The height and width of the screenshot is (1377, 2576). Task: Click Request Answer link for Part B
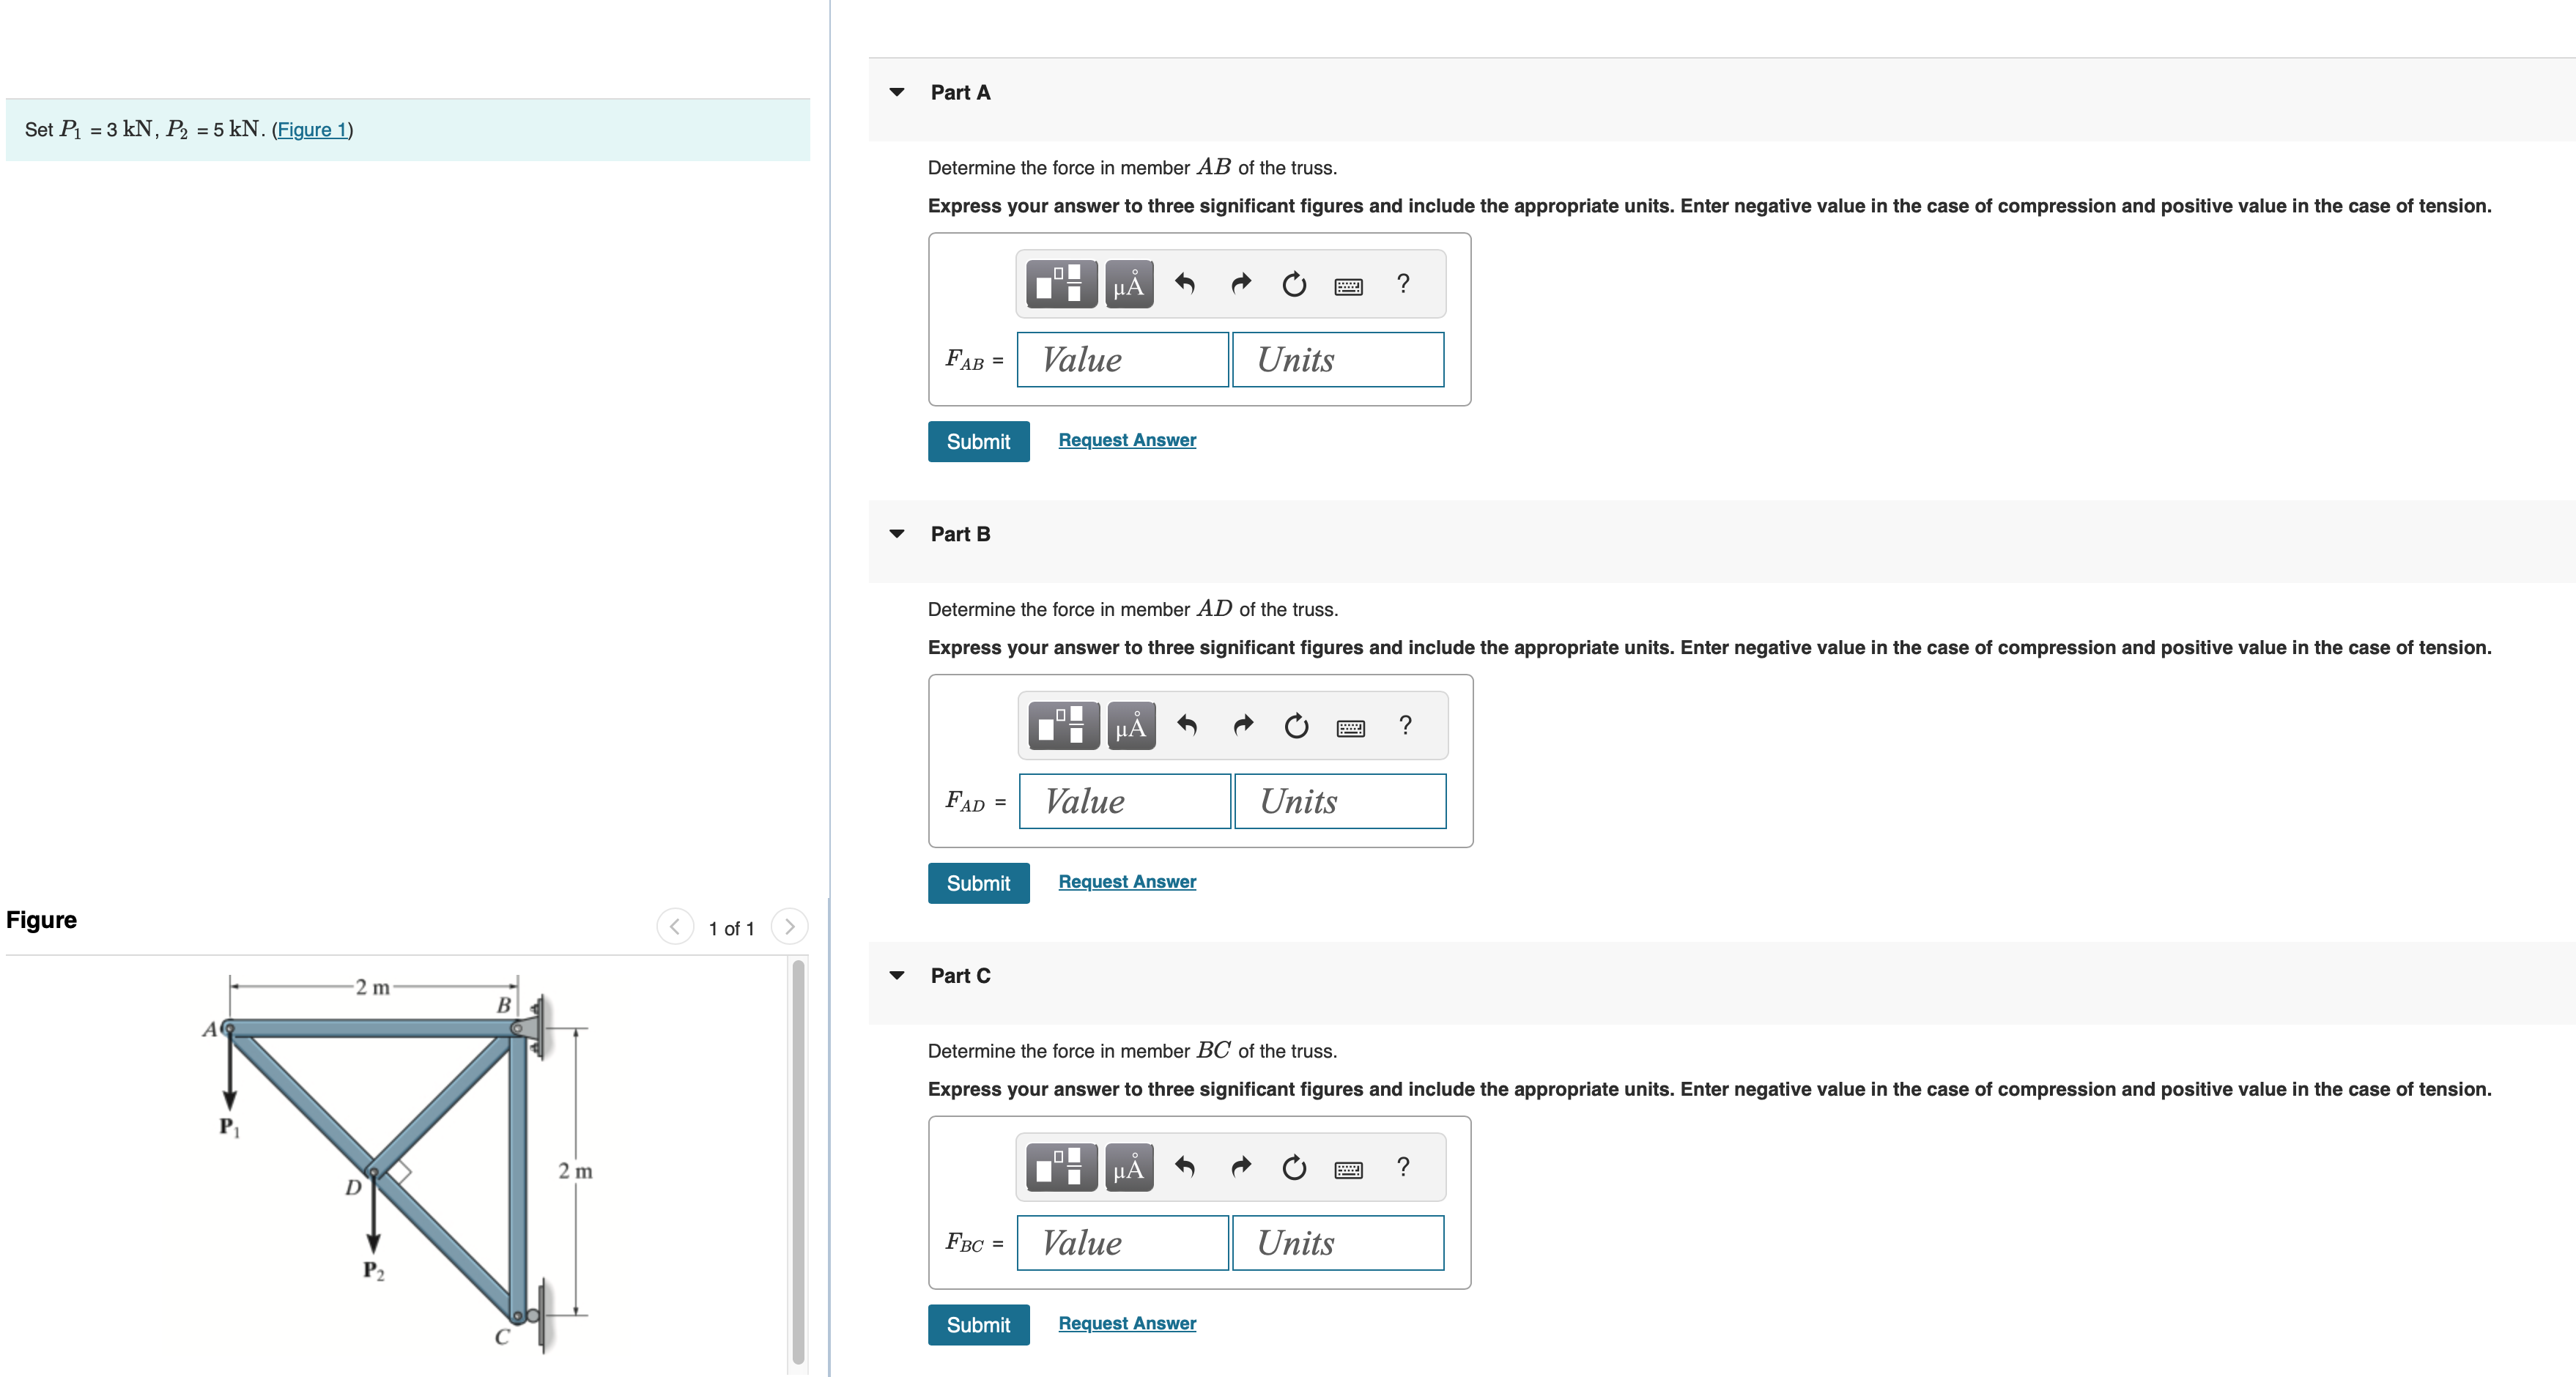[1127, 882]
